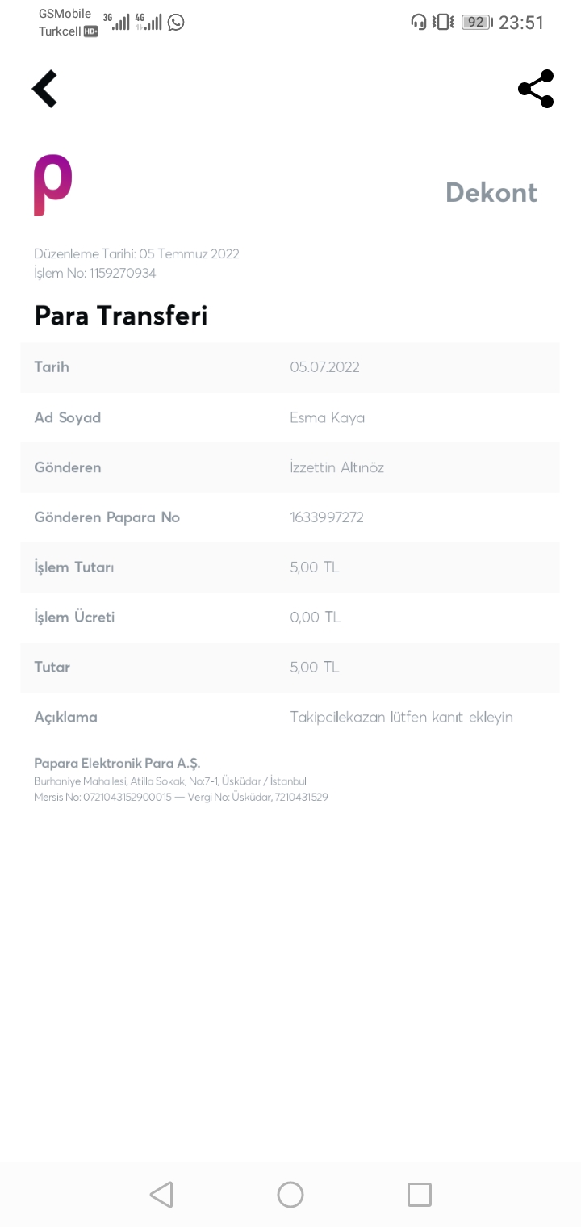581x1227 pixels.
Task: Tap the sender name İzzettin Altınöz
Action: pyautogui.click(x=337, y=467)
